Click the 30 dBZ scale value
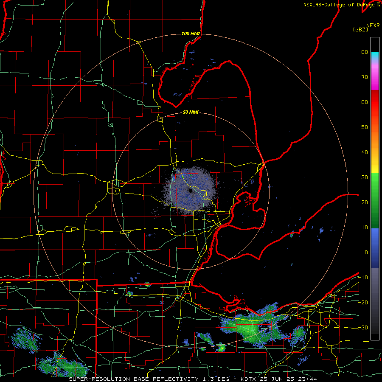 tap(365, 177)
